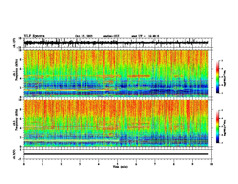Click the "8" kHz tick on ch.2 frequency axis
Image resolution: width=238 pixels, height=184 pixels.
(21, 109)
